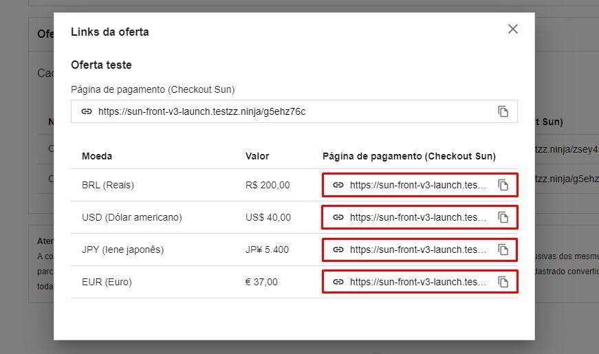Open the JPY row checkout URL
The image size is (599, 354).
tap(417, 250)
